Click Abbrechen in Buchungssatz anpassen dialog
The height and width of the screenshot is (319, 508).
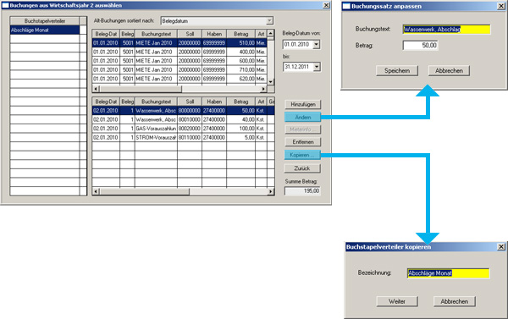[449, 70]
